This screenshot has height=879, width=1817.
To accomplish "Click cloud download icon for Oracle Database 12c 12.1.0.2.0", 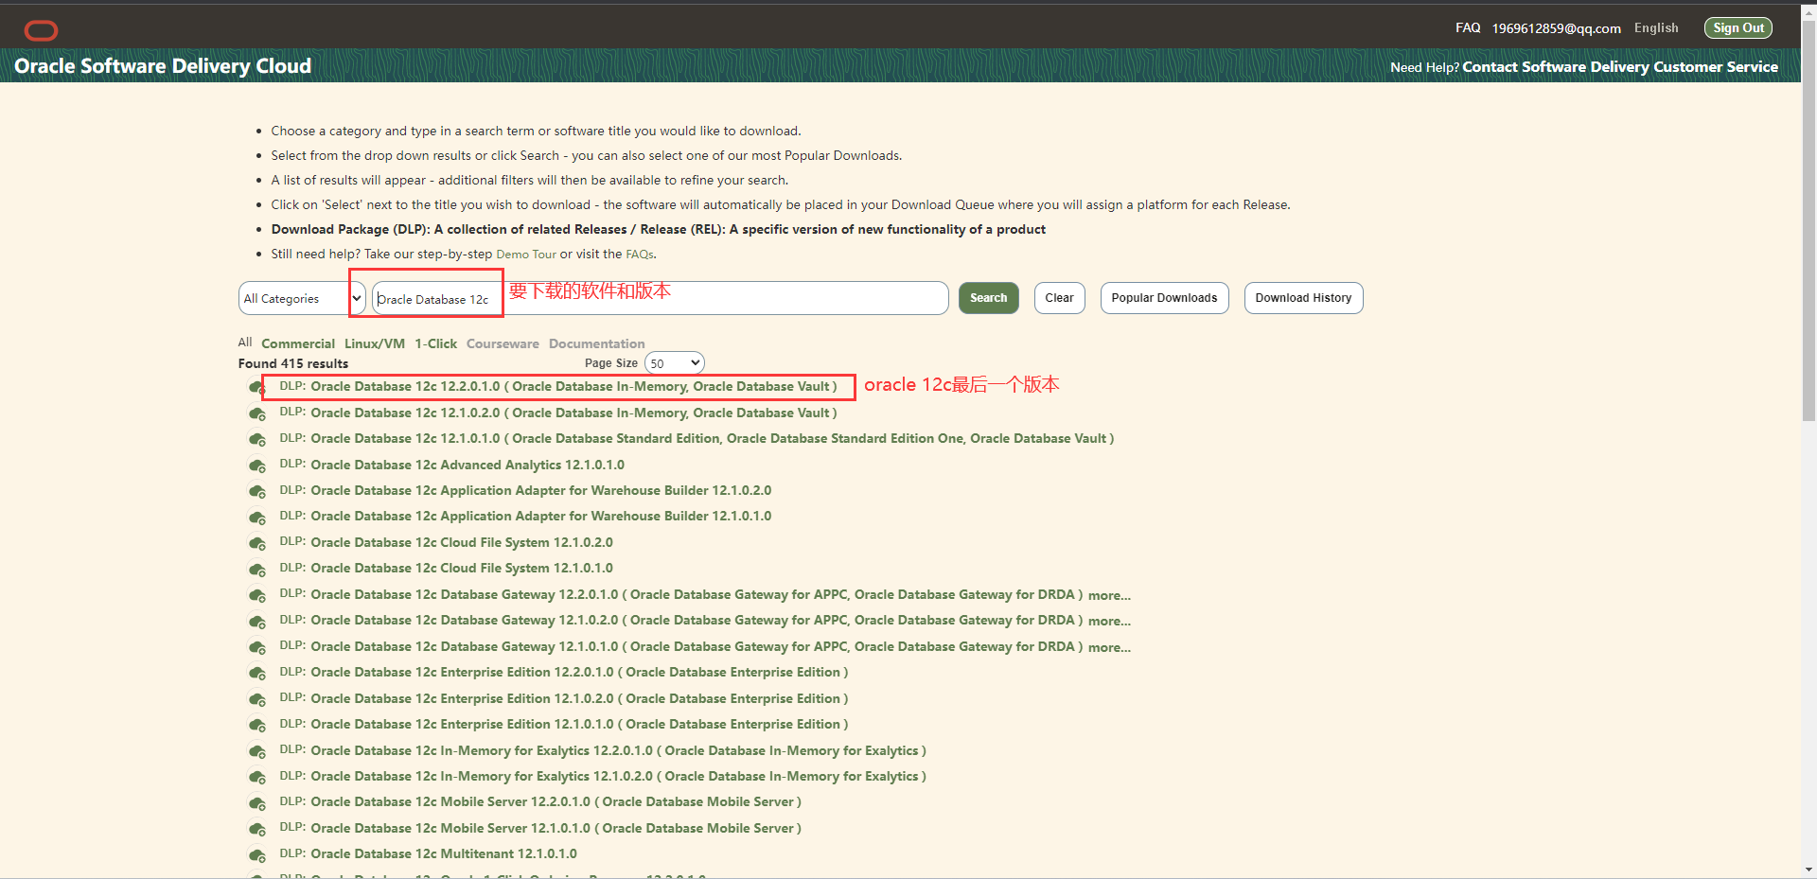I will tap(256, 413).
